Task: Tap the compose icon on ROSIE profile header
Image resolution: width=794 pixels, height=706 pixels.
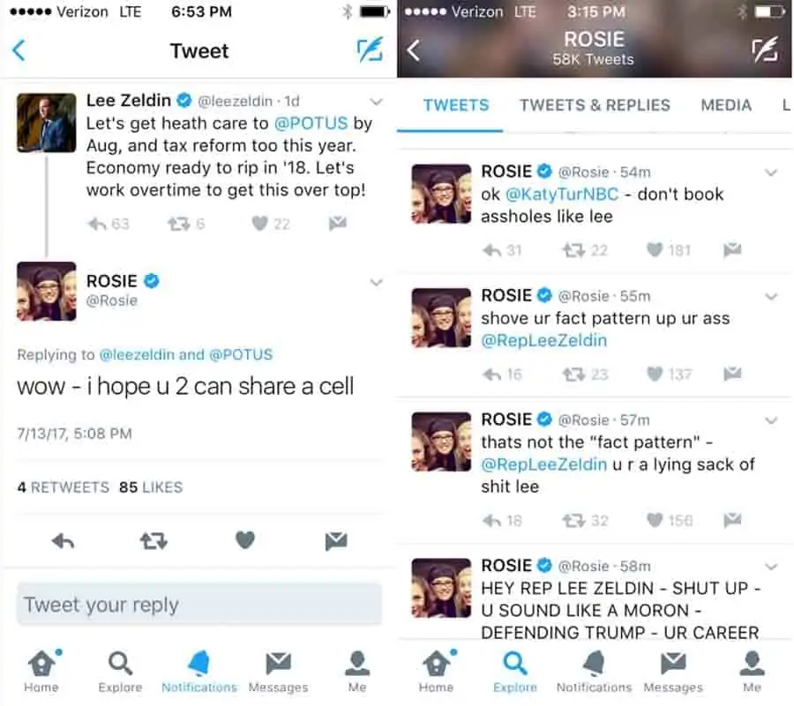Action: (765, 50)
